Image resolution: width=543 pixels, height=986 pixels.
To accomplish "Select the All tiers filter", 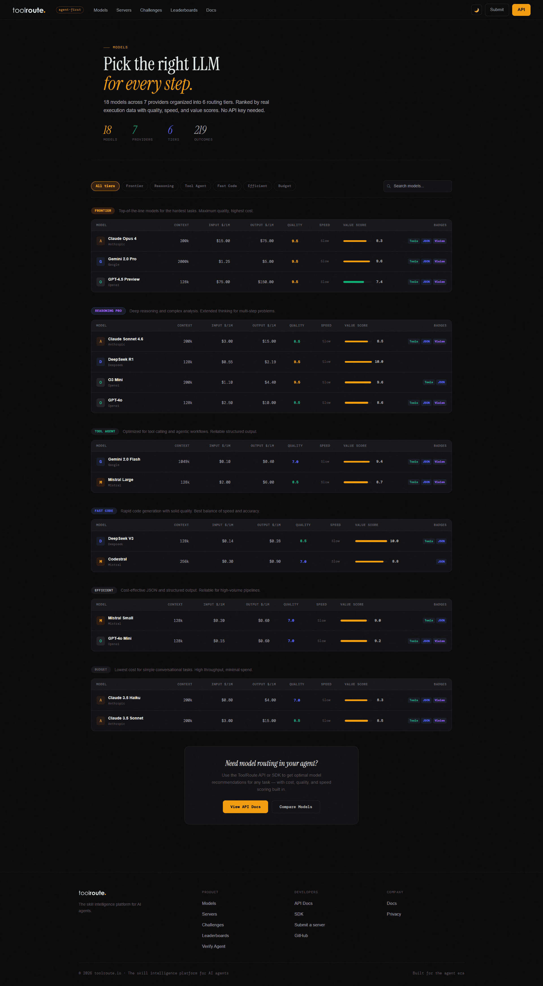I will [x=105, y=186].
